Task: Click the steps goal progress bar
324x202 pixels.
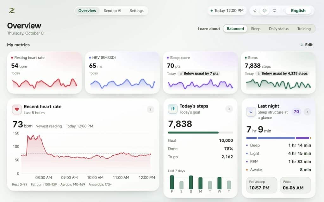Action: pos(200,133)
